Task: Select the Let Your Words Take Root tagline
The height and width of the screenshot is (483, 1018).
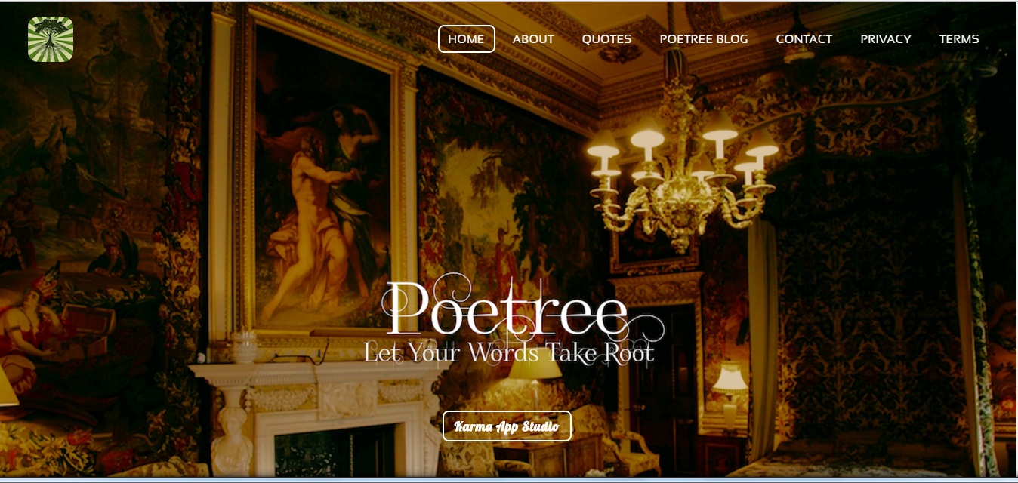Action: [508, 352]
